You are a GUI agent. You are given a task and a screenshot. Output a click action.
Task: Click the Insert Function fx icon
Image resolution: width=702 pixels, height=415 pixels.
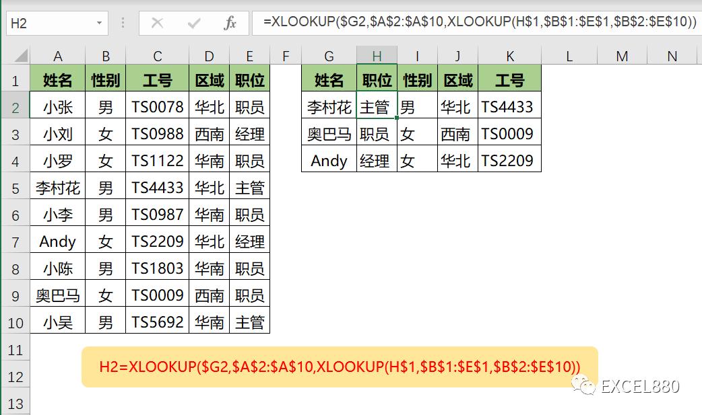tap(229, 23)
